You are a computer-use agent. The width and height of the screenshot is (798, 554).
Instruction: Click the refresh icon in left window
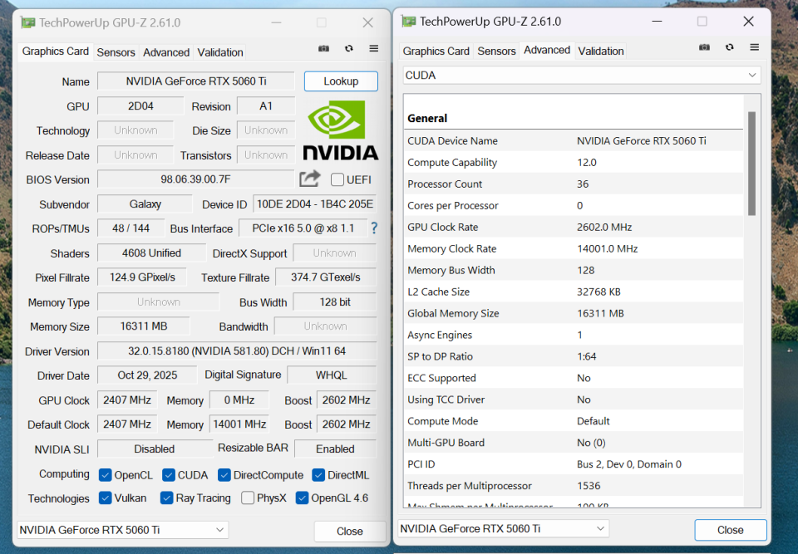coord(349,49)
